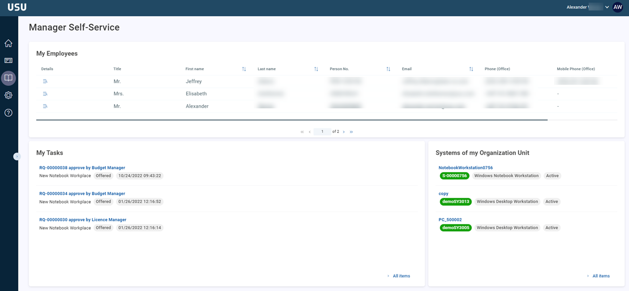View details icon for Alexander row
629x291 pixels.
[45, 106]
